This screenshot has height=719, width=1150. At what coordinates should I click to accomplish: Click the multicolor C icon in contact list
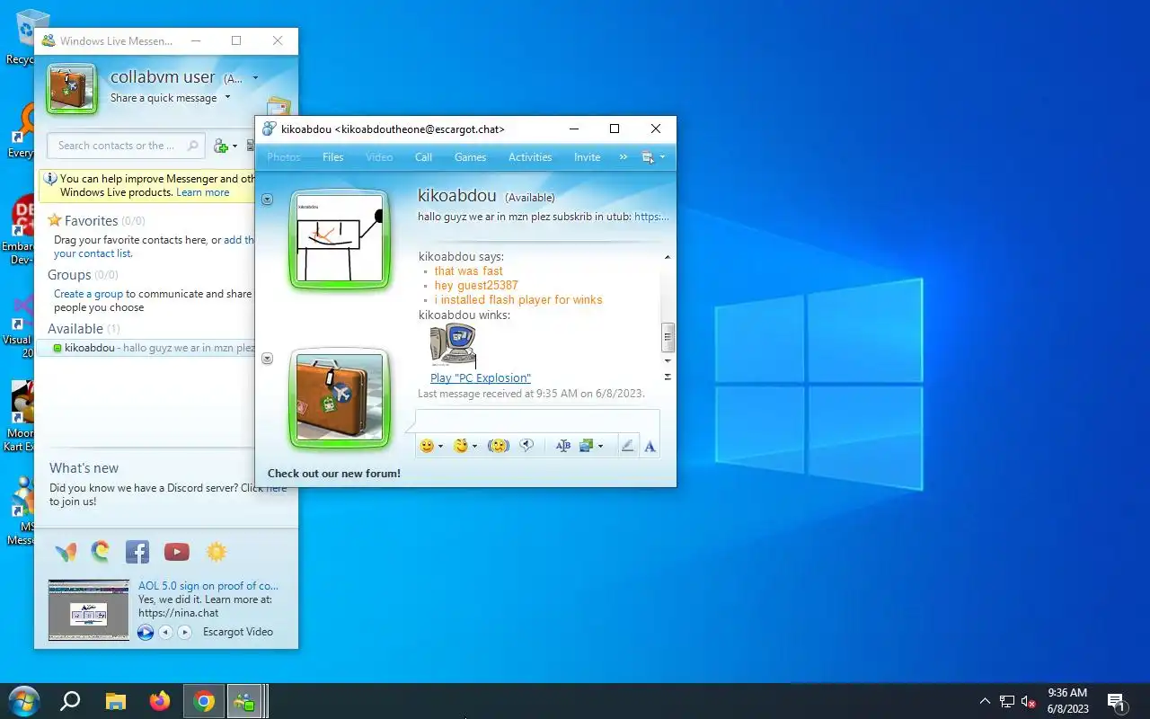[x=101, y=551]
